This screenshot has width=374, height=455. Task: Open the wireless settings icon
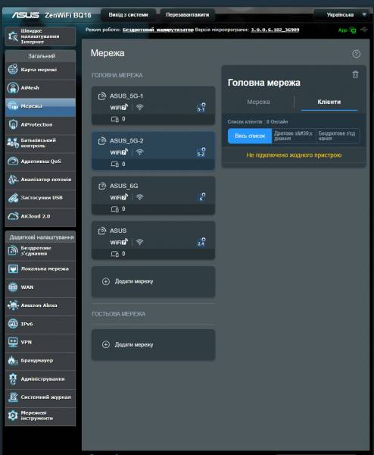(13, 250)
